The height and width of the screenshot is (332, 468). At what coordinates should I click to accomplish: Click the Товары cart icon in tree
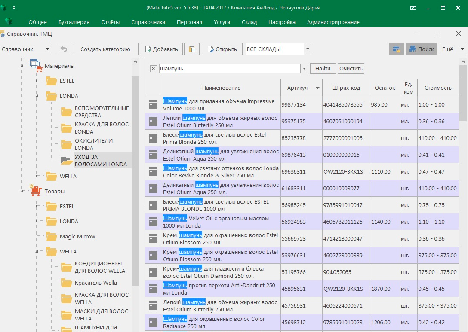point(36,191)
